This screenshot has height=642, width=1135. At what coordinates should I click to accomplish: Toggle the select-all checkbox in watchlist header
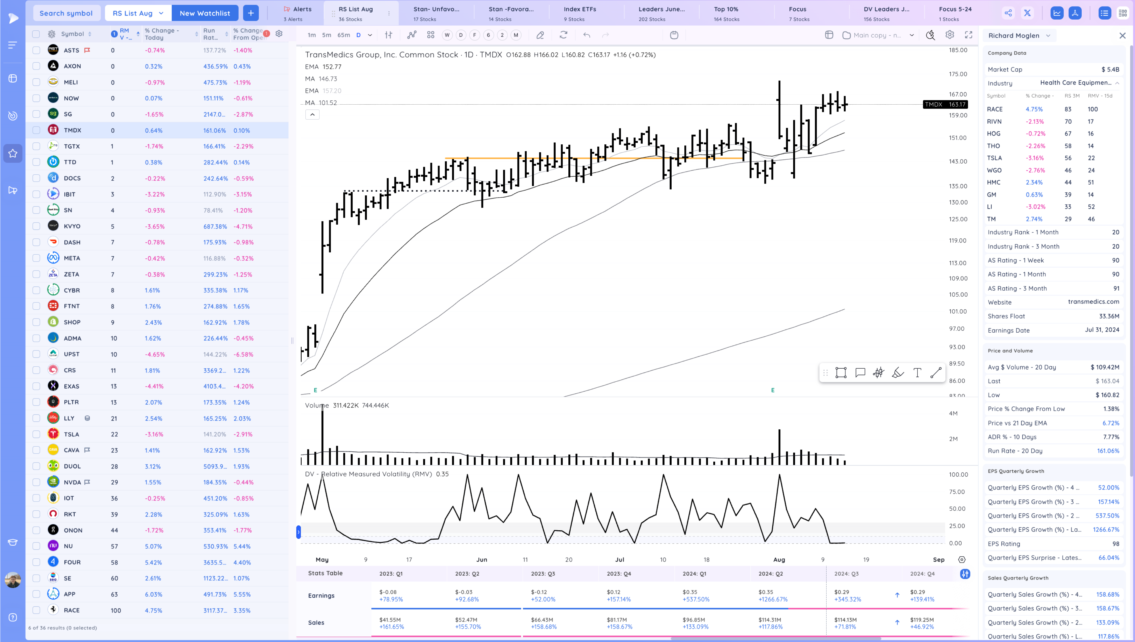(x=36, y=34)
